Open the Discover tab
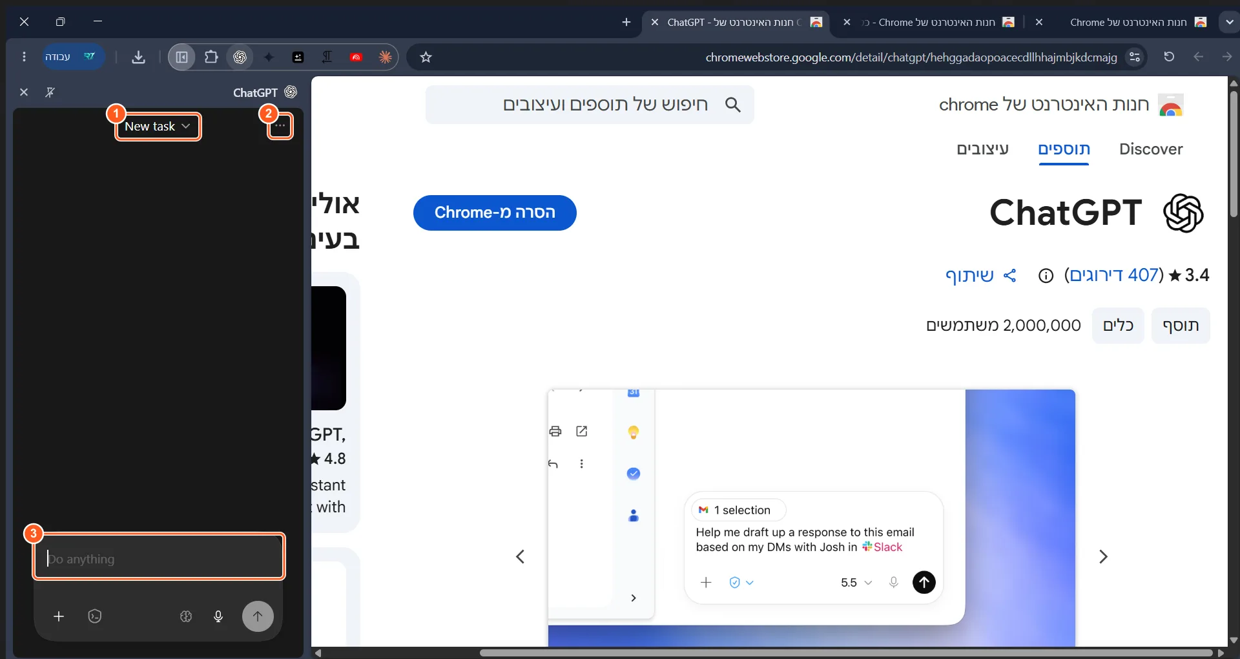The width and height of the screenshot is (1240, 659). pyautogui.click(x=1151, y=149)
